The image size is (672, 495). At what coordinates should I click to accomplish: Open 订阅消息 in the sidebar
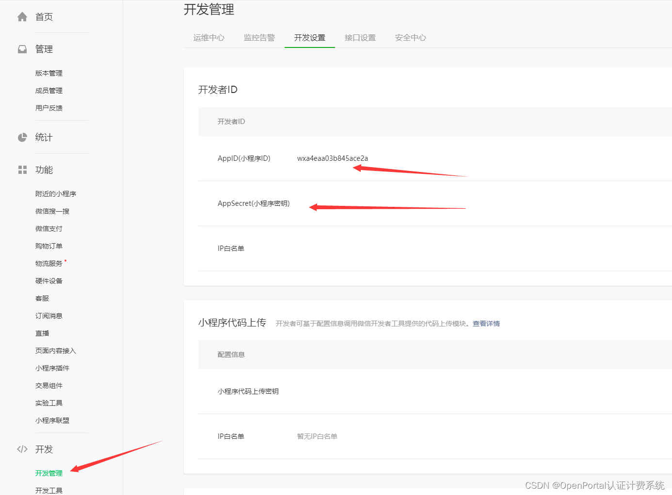[49, 316]
